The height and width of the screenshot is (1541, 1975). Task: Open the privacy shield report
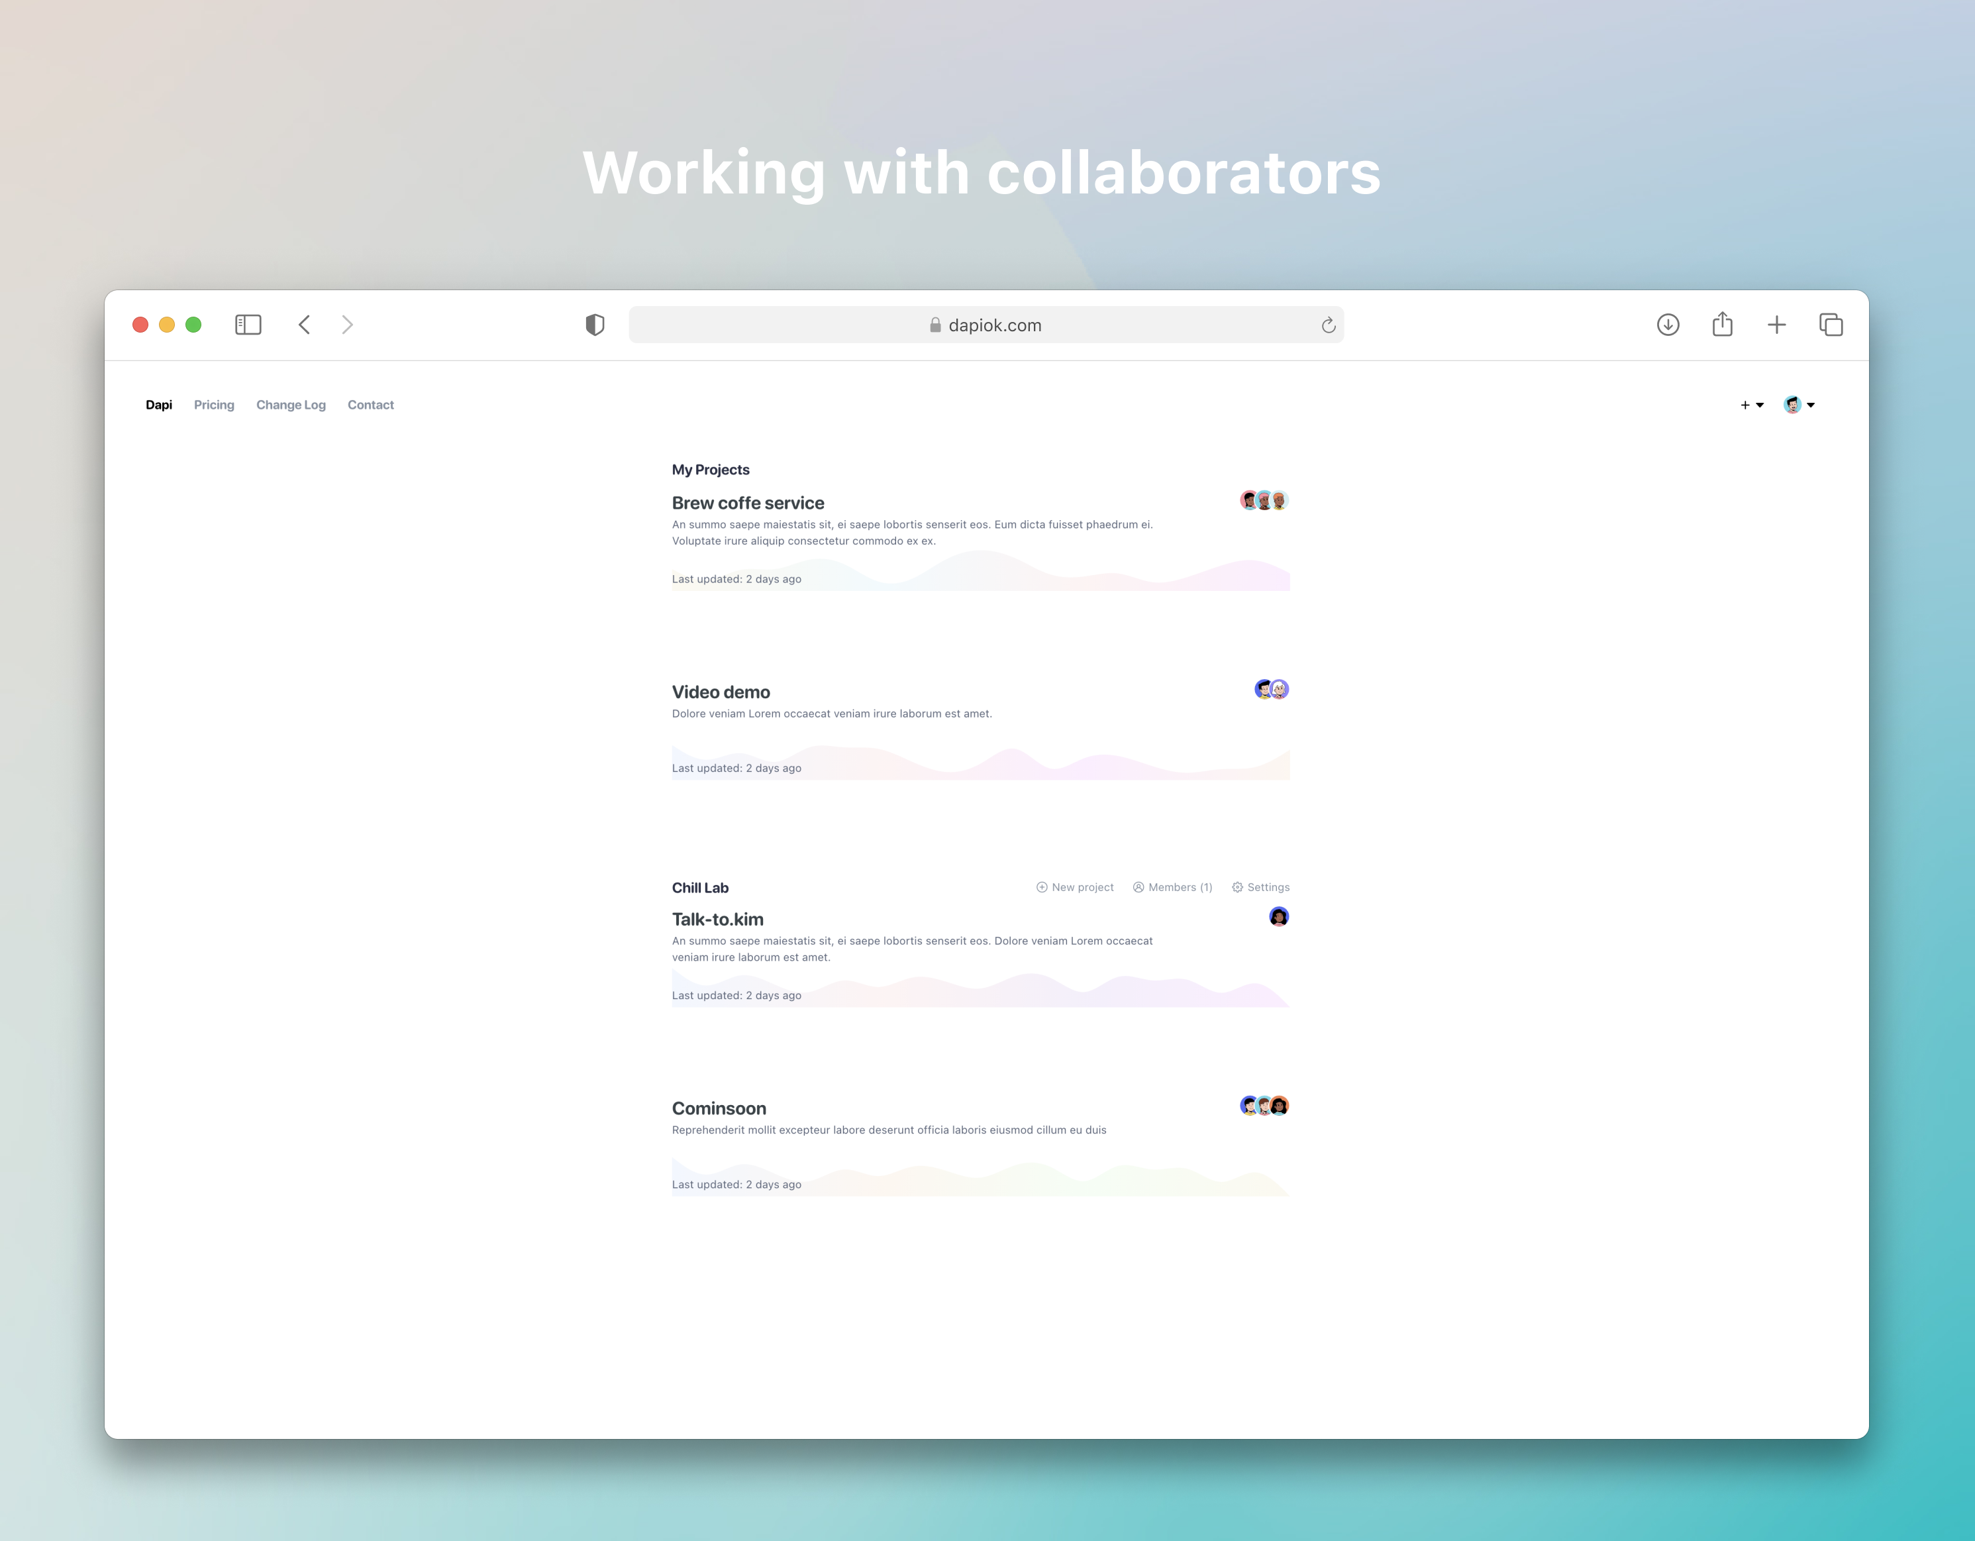[594, 325]
